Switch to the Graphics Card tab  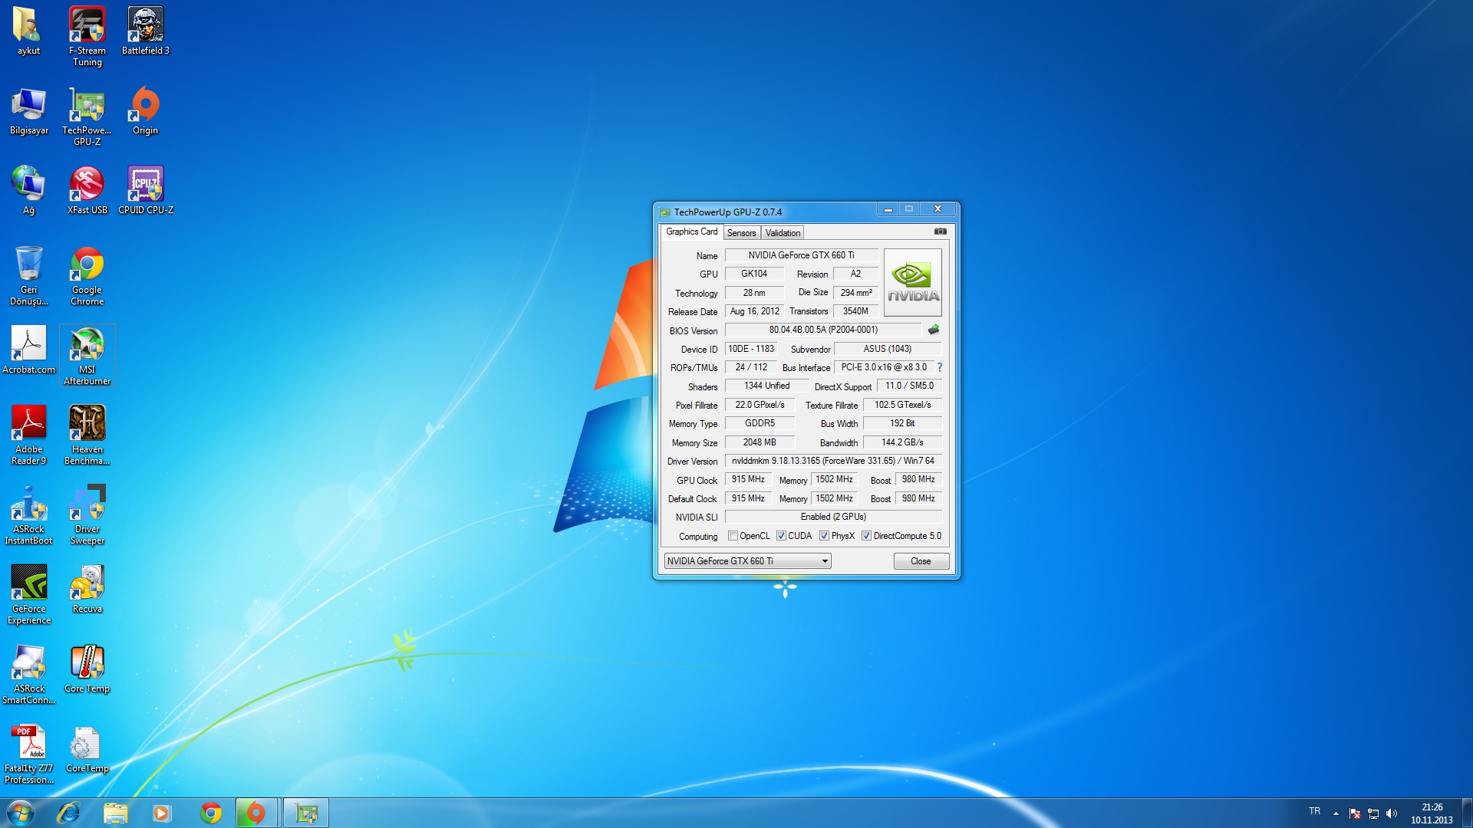tap(691, 232)
